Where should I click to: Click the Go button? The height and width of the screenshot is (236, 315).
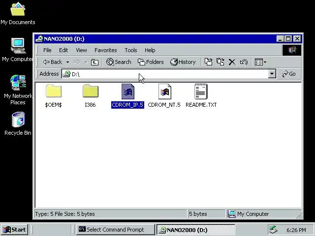coord(289,74)
